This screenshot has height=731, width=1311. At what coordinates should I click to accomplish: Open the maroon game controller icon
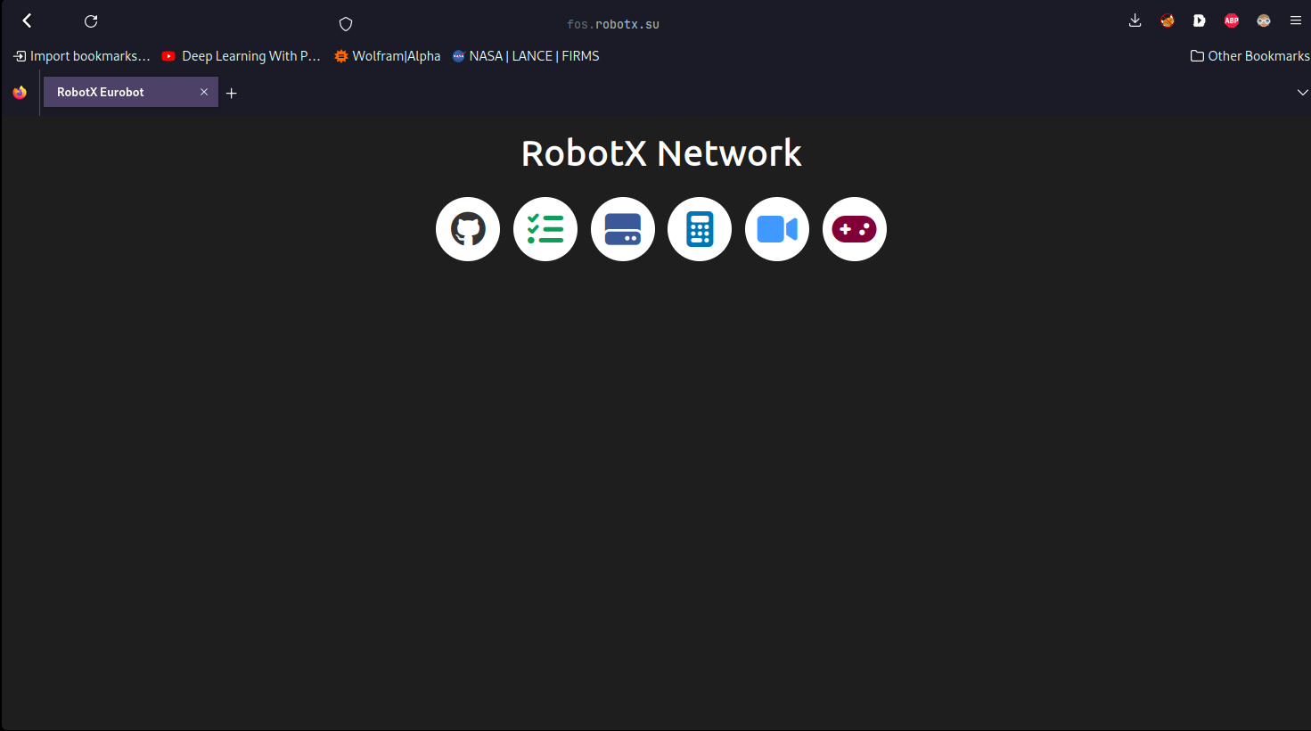pyautogui.click(x=854, y=229)
